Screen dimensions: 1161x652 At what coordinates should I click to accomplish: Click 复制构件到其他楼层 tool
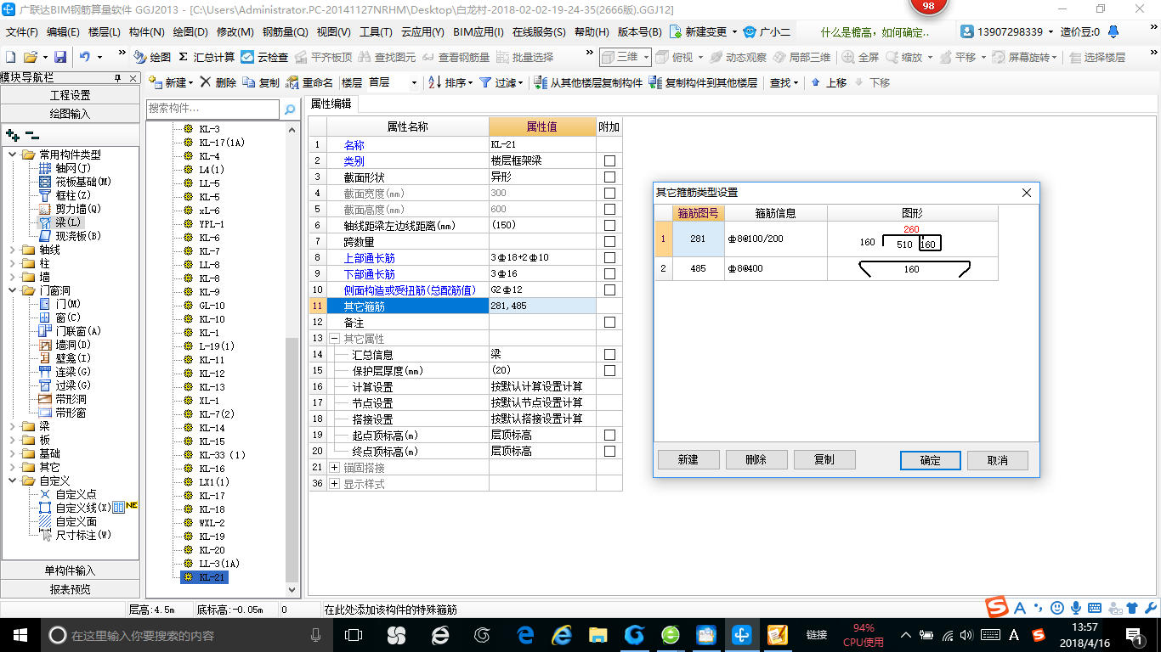tap(703, 82)
